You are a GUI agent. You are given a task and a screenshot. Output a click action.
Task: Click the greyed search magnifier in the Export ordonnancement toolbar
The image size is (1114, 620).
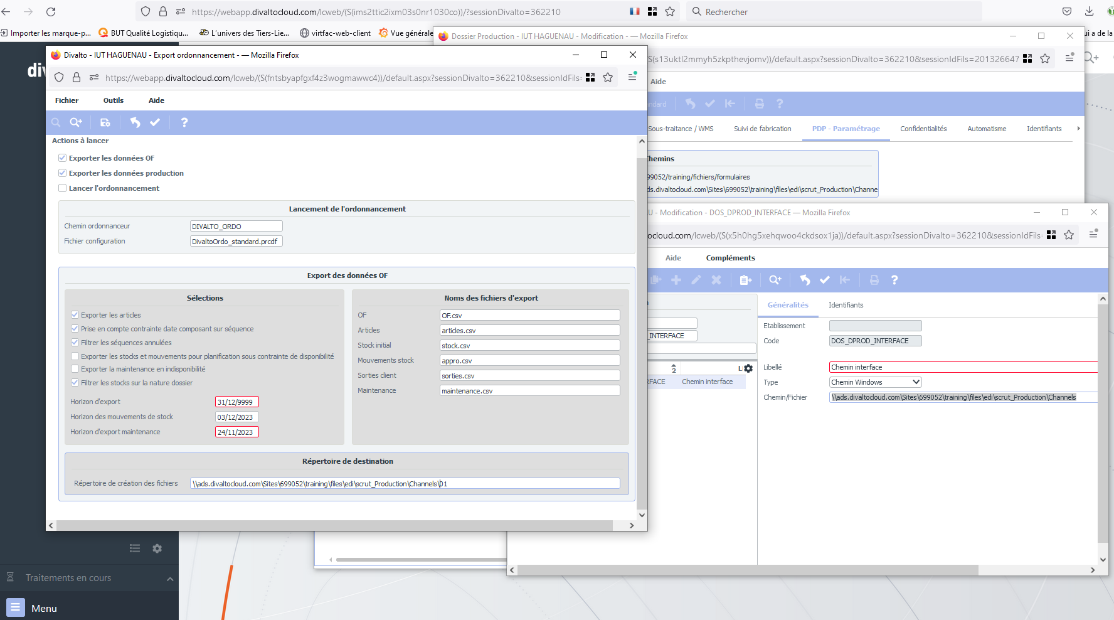(56, 122)
